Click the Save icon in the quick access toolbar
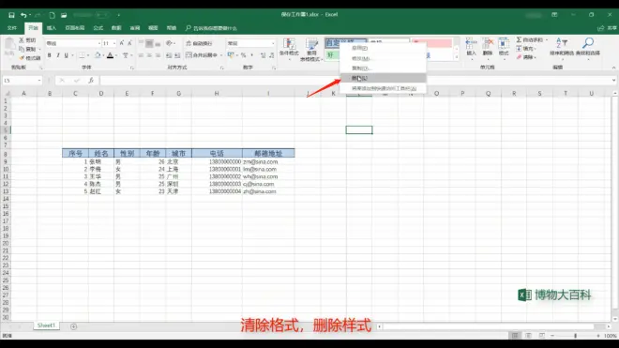 coord(11,15)
